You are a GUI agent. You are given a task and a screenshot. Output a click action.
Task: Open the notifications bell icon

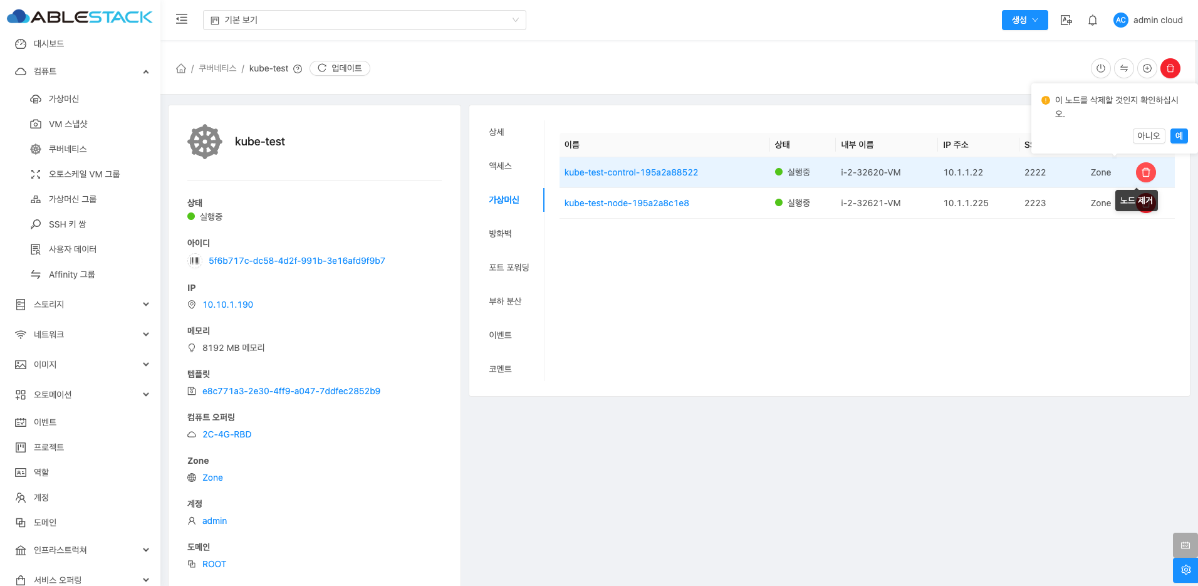click(1093, 20)
